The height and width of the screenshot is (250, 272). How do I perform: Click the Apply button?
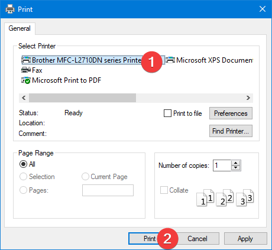click(245, 239)
